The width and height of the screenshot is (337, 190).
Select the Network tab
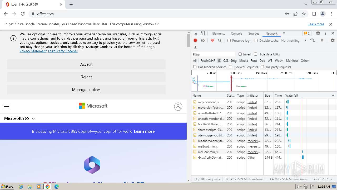(271, 34)
